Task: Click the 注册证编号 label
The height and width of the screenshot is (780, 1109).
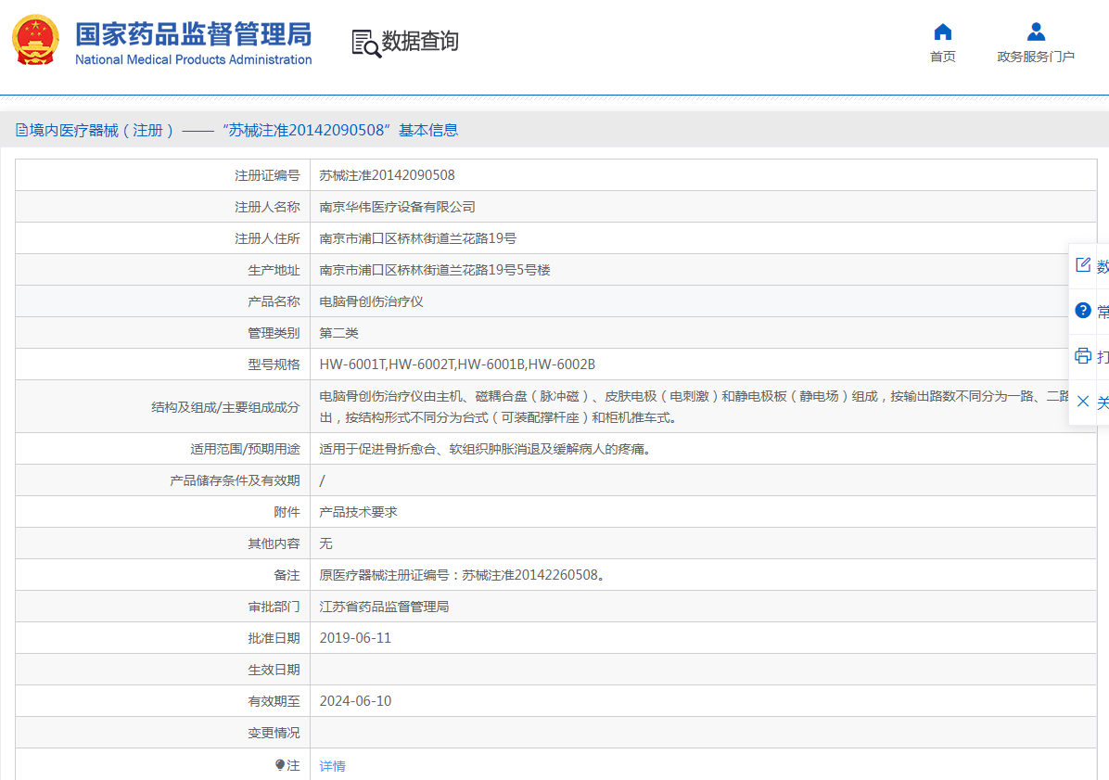Action: click(x=267, y=175)
